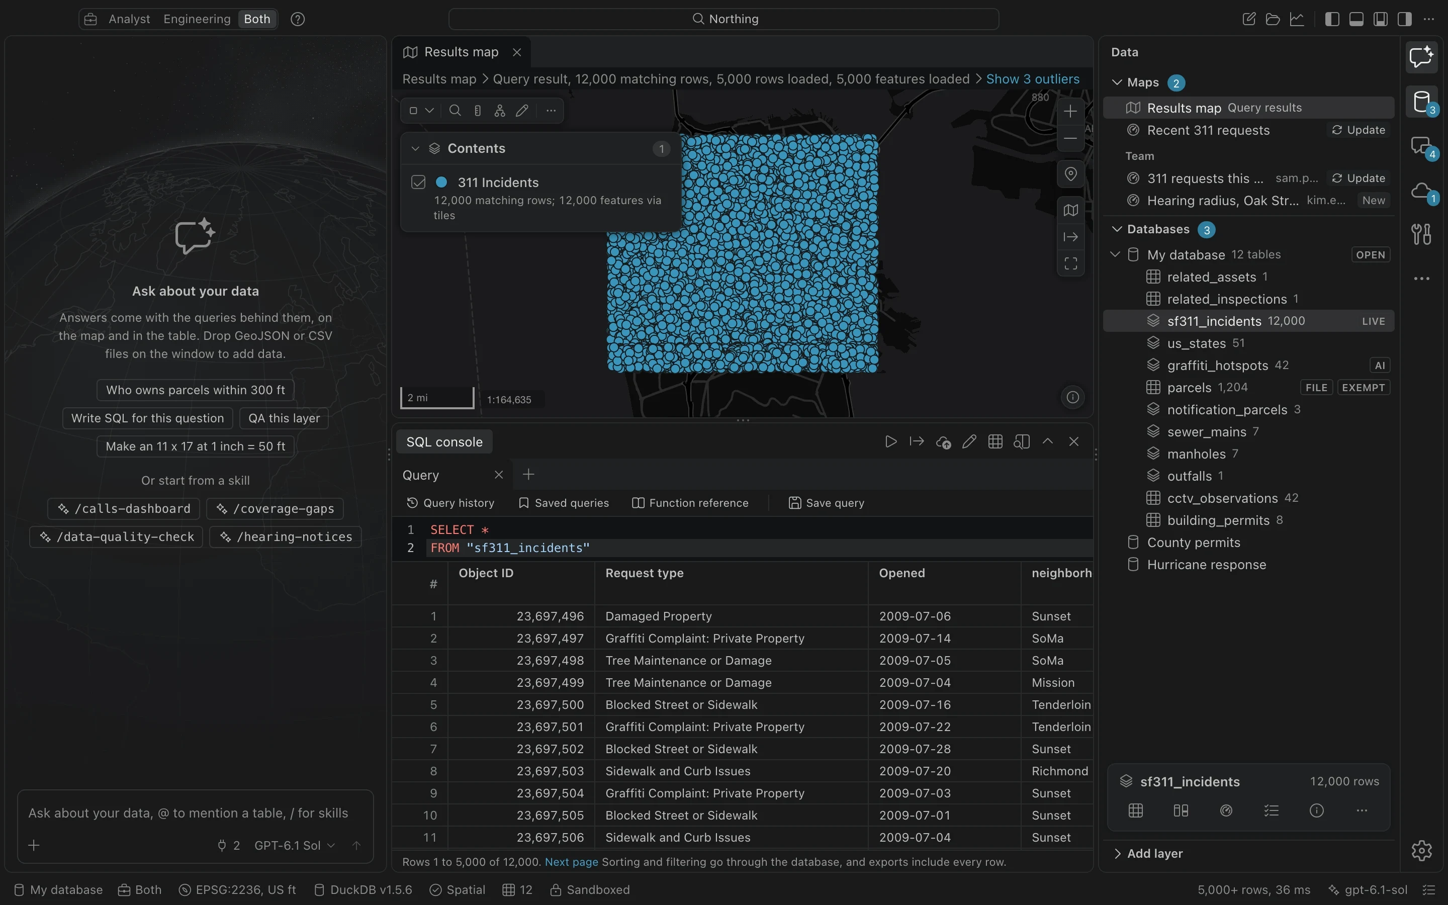Zoom out on the map with minus
Screen dimensions: 1448x905
(1070, 138)
